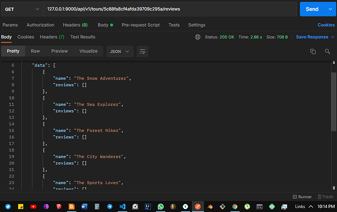Click the Send button
The image size is (337, 212).
click(312, 9)
